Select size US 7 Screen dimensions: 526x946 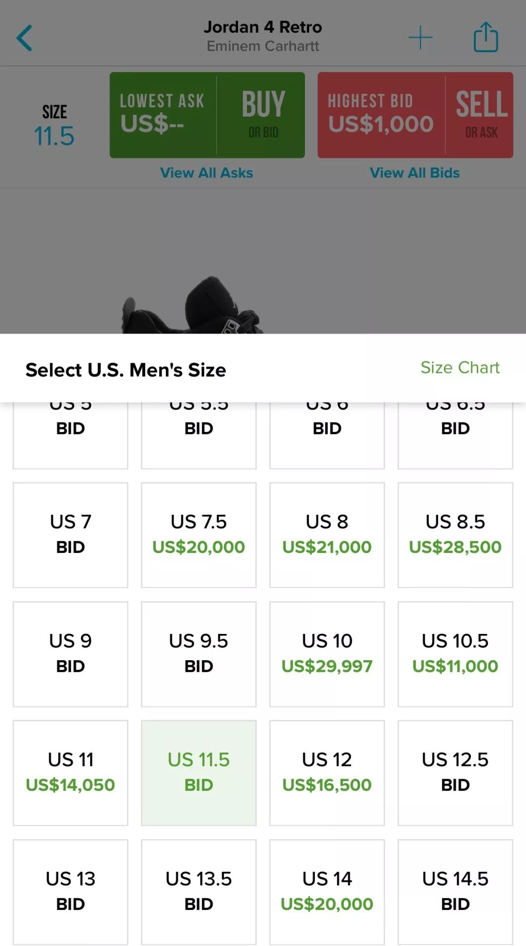(71, 535)
